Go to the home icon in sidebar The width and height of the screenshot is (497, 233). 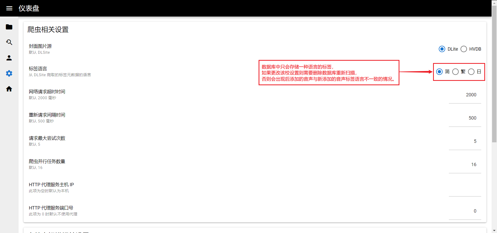[x=9, y=89]
